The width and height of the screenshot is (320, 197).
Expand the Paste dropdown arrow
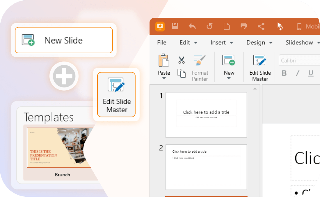click(x=164, y=78)
